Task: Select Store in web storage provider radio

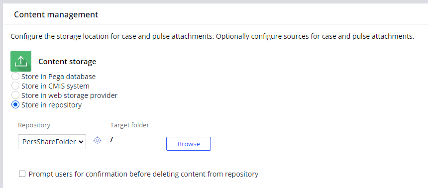Action: (x=15, y=95)
